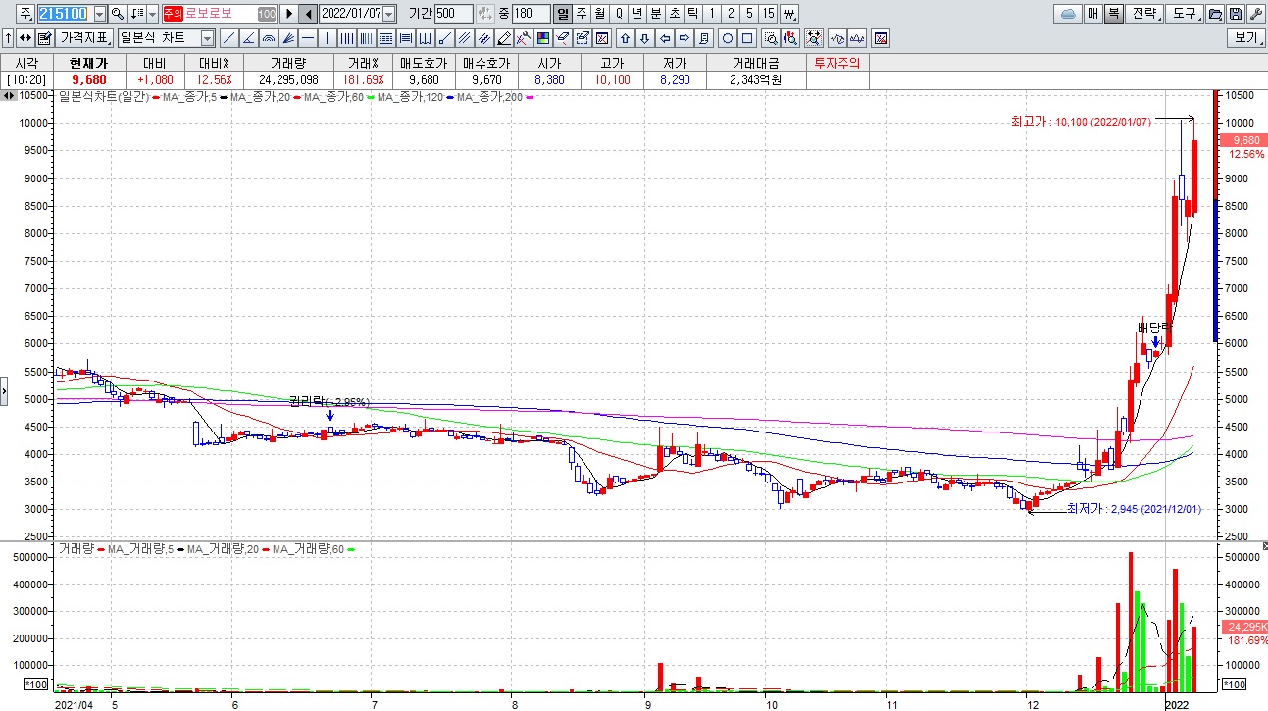
Task: Click the left arrow marker tool
Action: [665, 38]
